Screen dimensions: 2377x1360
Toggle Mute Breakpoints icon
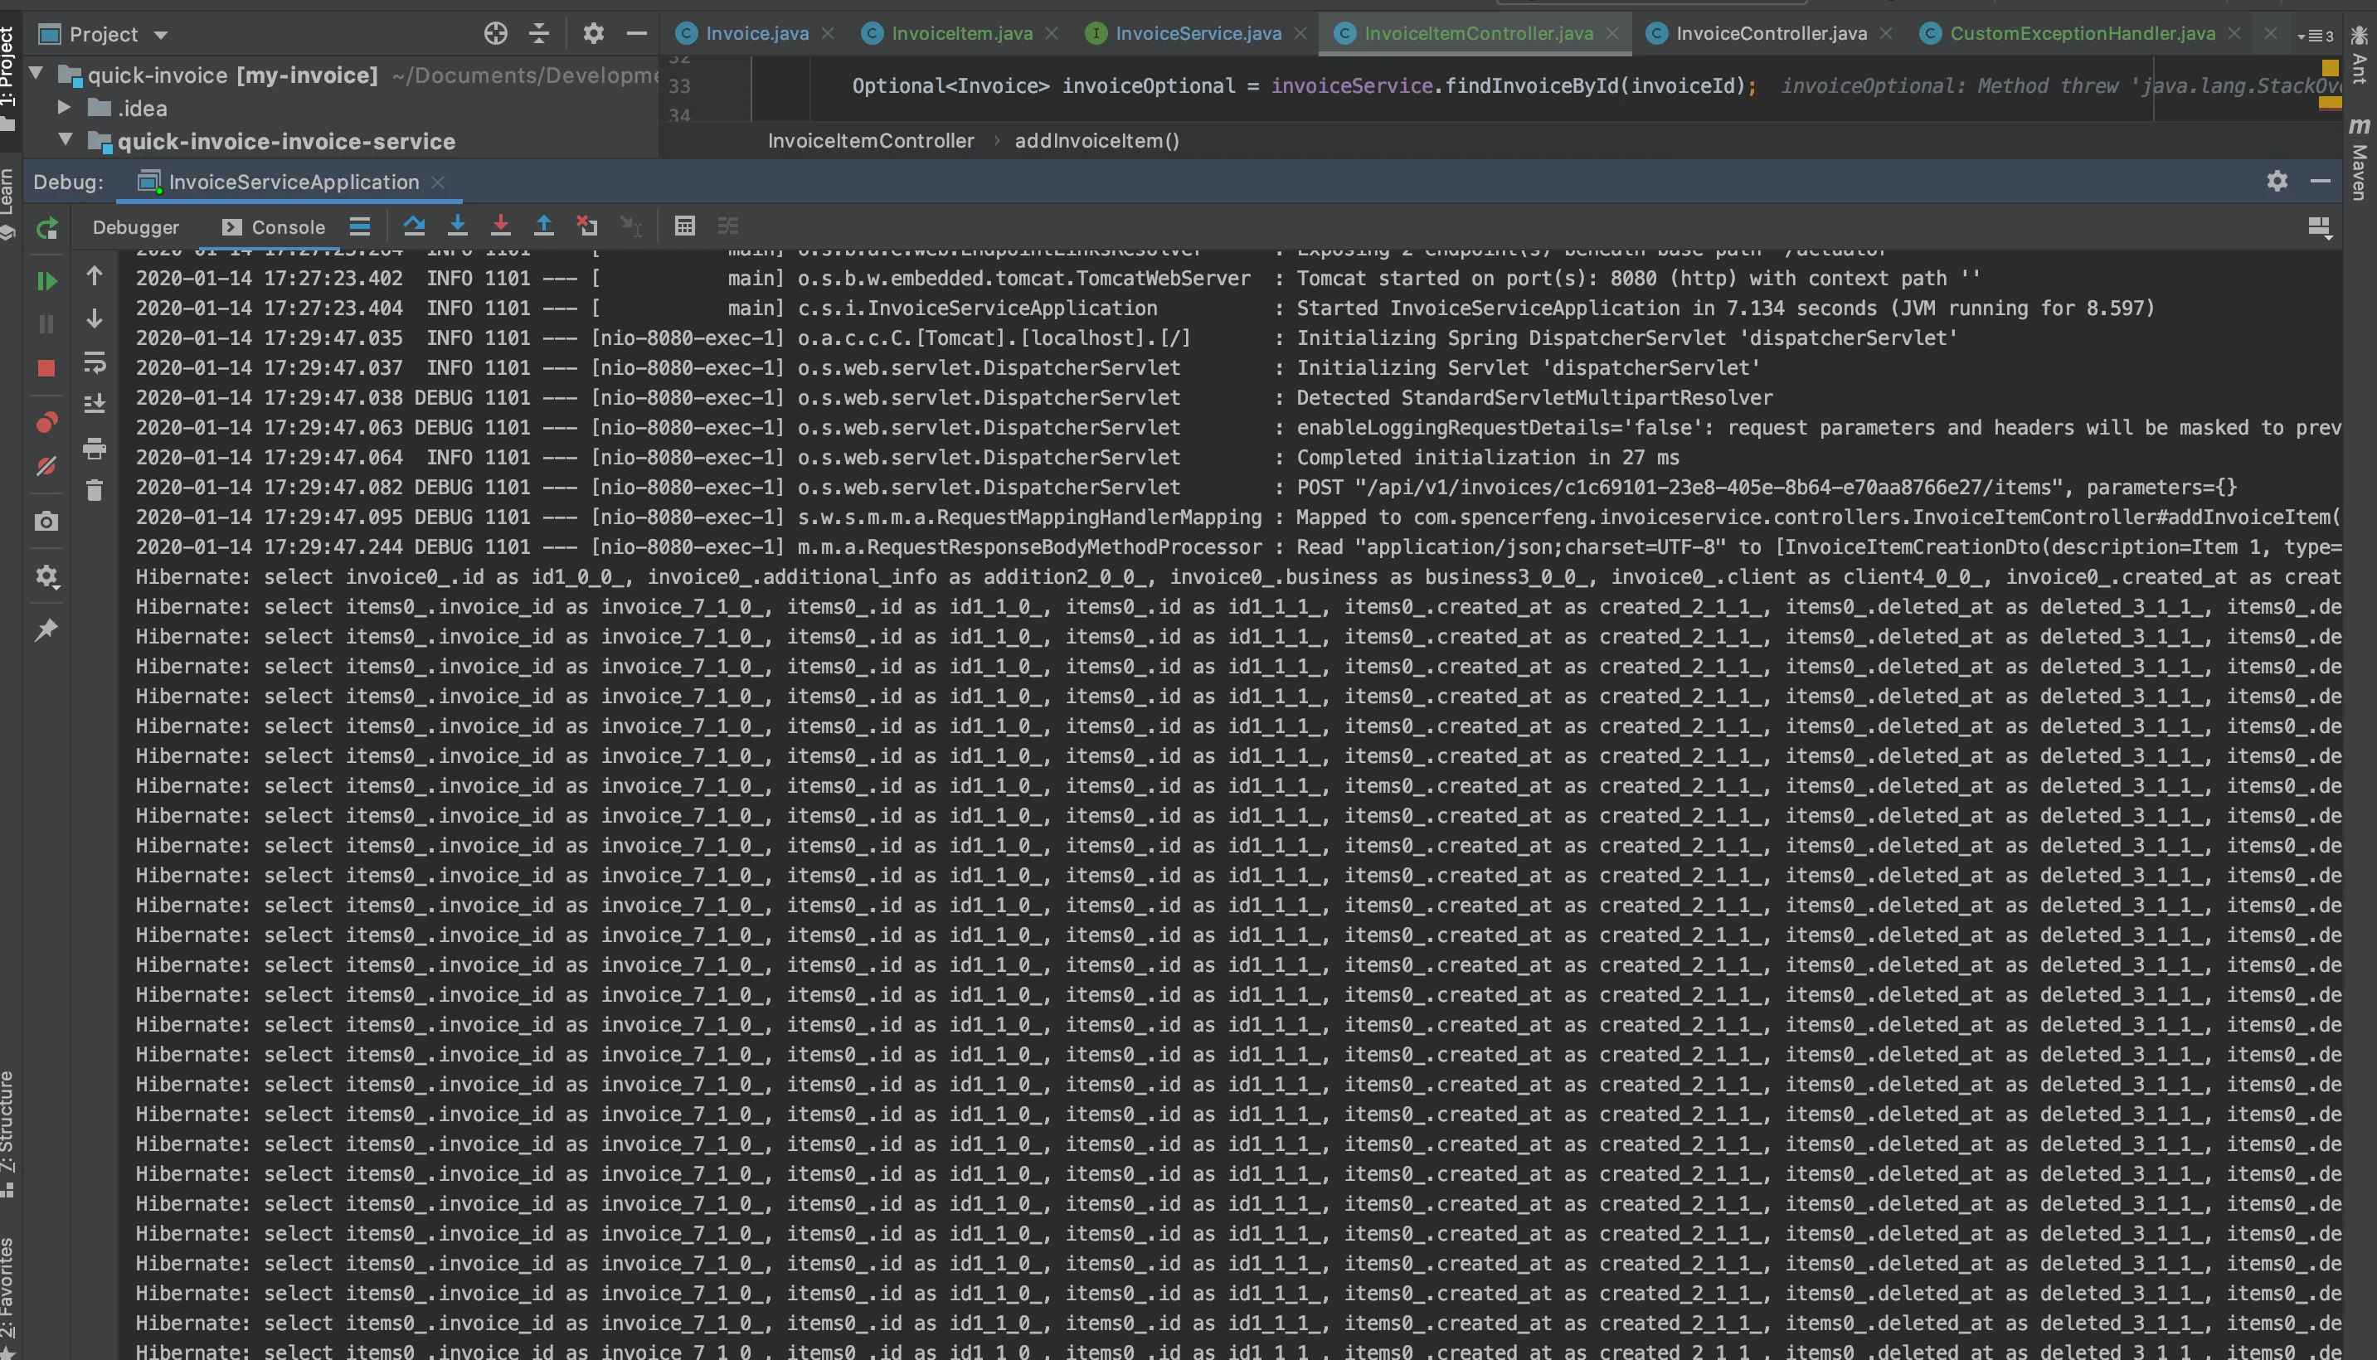[46, 465]
